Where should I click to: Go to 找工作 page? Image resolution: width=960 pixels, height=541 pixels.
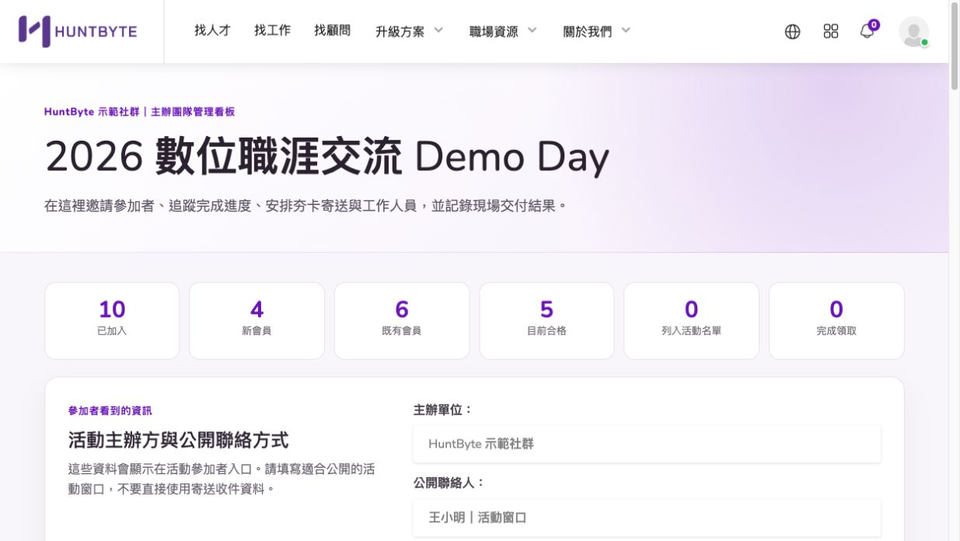[272, 30]
